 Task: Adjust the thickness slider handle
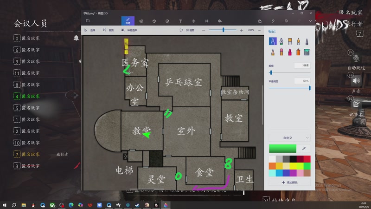pos(271,72)
